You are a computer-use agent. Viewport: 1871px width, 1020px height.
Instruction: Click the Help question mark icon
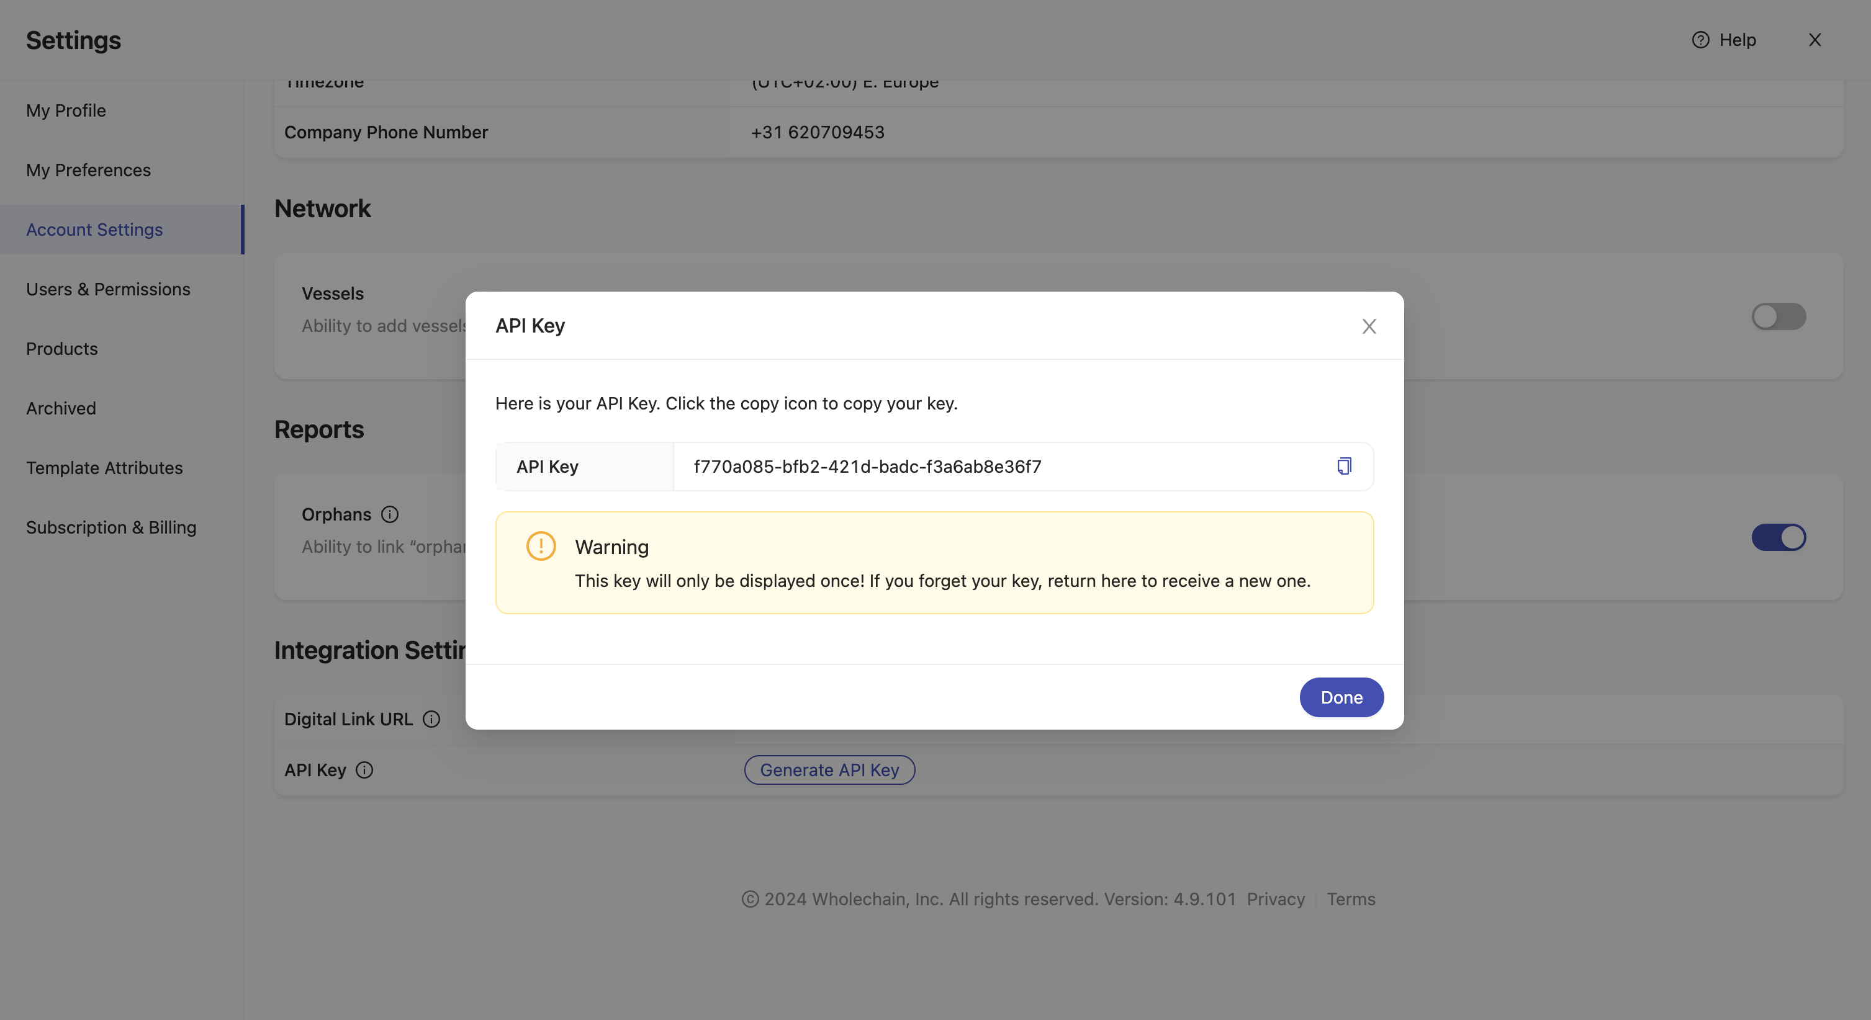tap(1700, 40)
